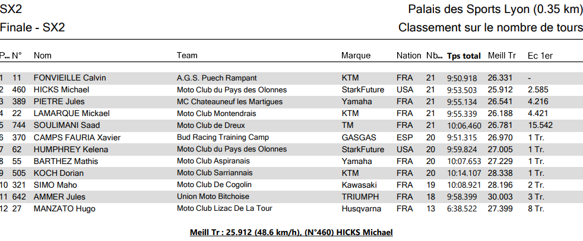This screenshot has height=241, width=583.
Task: Select HUMPHREY Kelena row
Action: click(x=66, y=149)
